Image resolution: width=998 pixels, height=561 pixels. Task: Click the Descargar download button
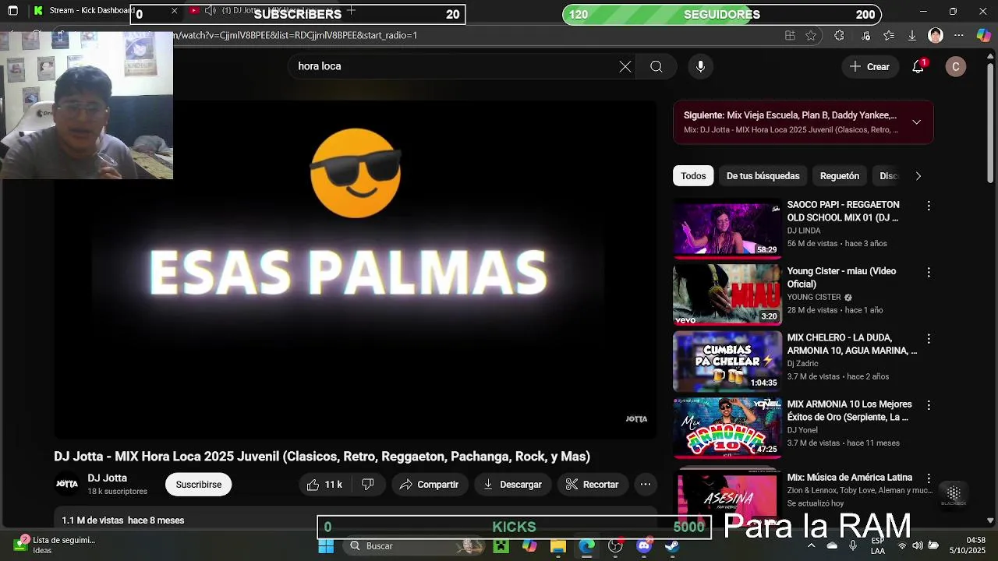(x=512, y=484)
